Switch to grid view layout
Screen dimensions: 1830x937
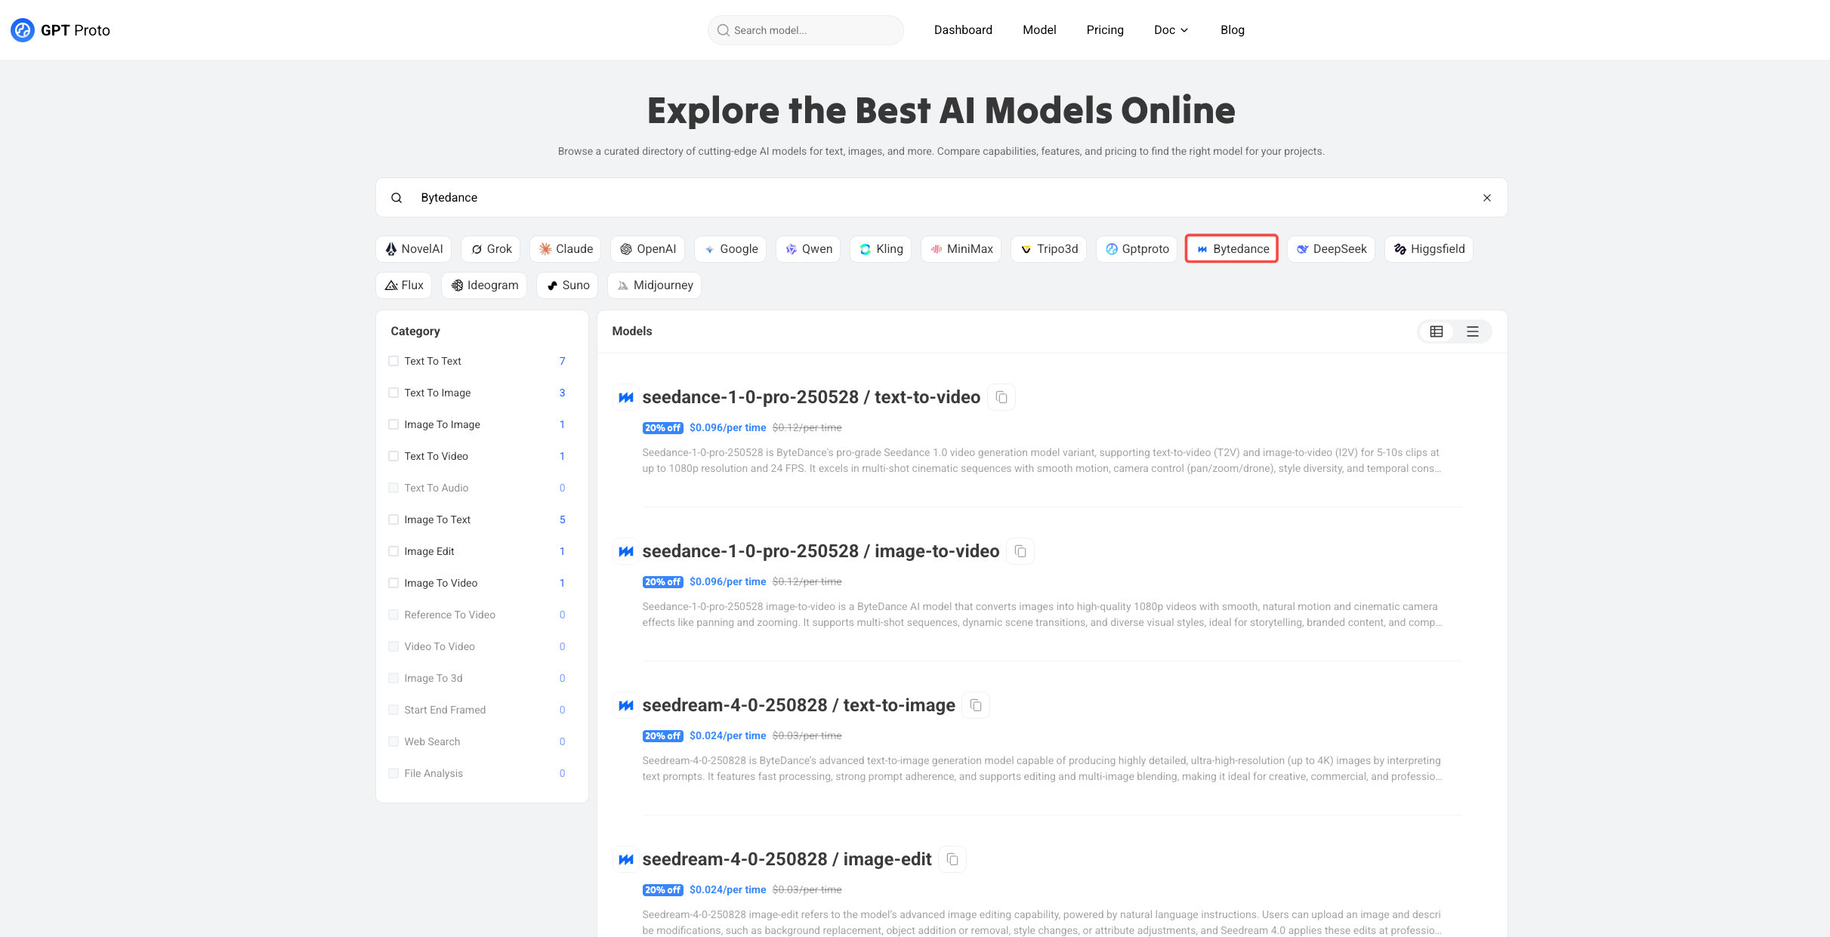(x=1437, y=331)
